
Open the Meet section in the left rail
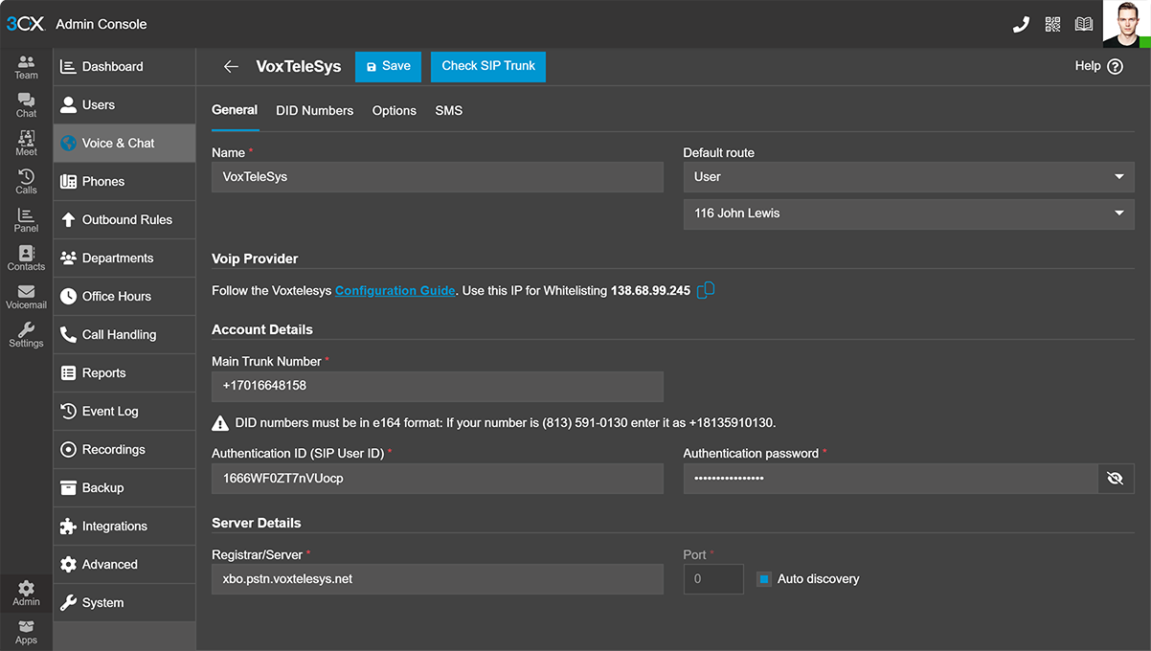tap(26, 144)
